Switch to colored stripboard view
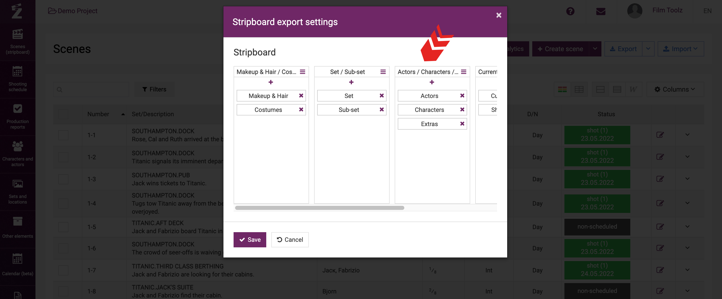The height and width of the screenshot is (299, 722). pos(562,89)
